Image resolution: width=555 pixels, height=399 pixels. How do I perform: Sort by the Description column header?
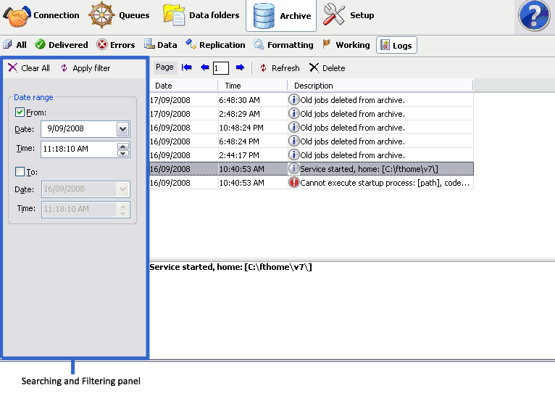pyautogui.click(x=313, y=86)
